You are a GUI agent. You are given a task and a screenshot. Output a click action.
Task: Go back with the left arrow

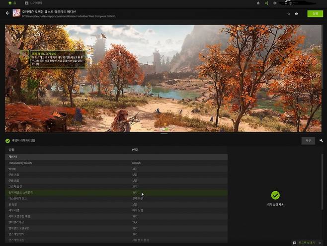click(x=7, y=13)
